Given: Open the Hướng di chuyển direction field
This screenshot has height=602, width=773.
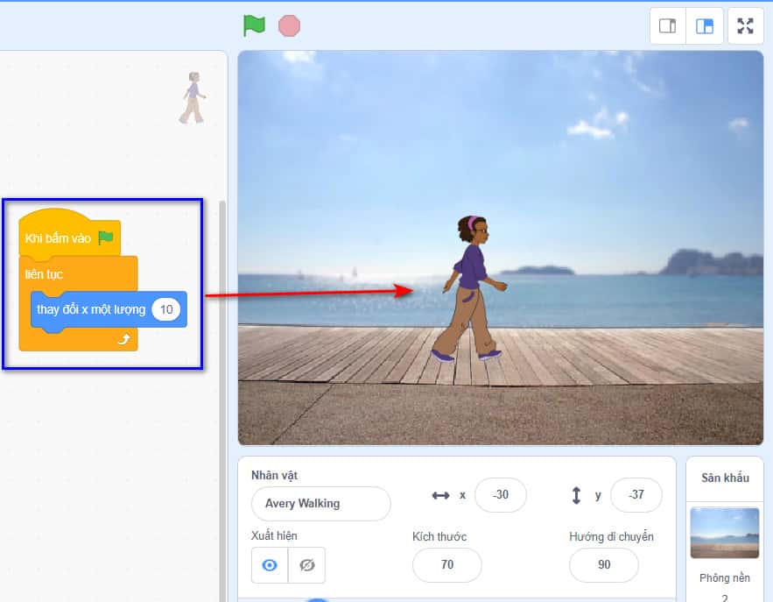Looking at the screenshot, I should point(603,565).
